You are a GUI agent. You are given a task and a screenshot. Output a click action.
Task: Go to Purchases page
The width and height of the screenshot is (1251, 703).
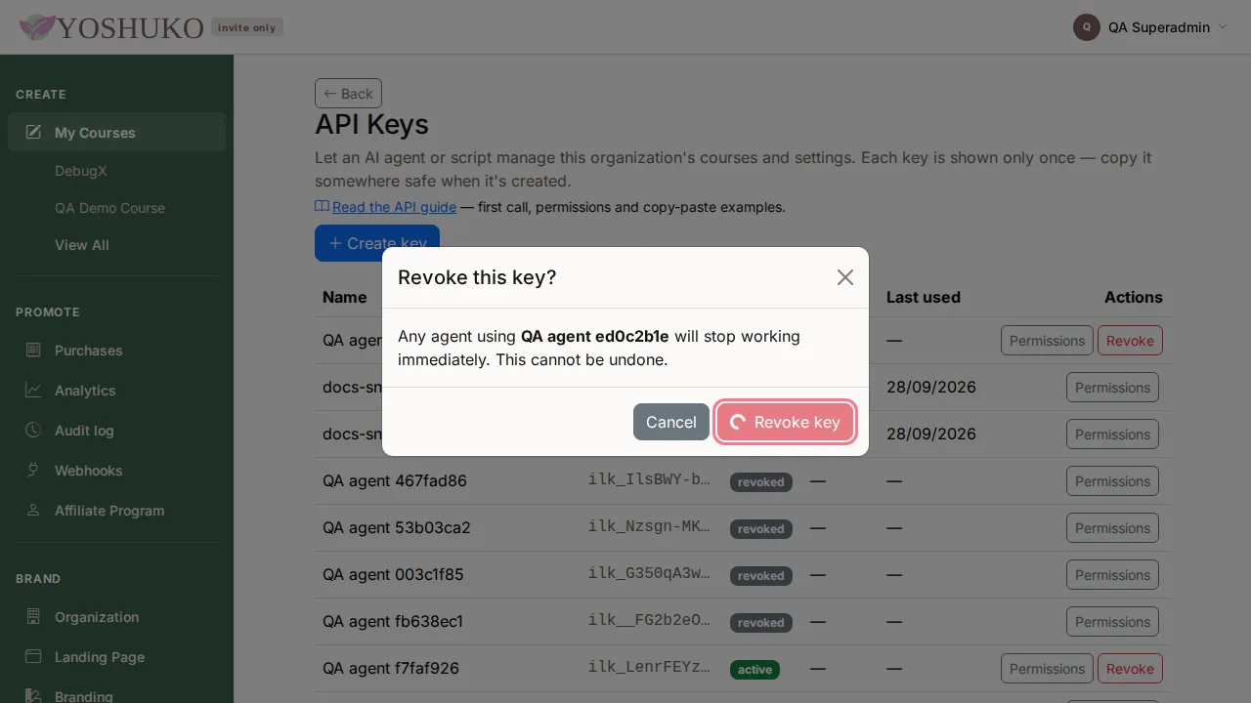coord(116,350)
